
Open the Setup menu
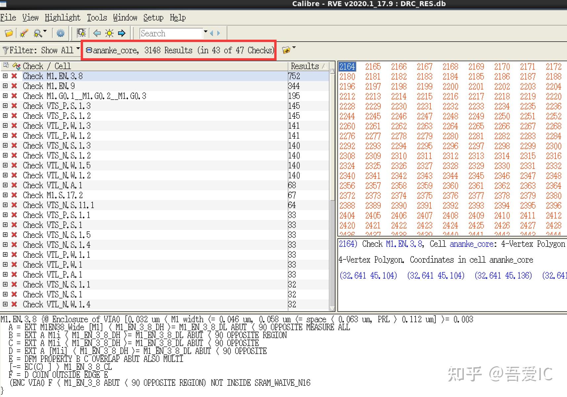point(153,18)
